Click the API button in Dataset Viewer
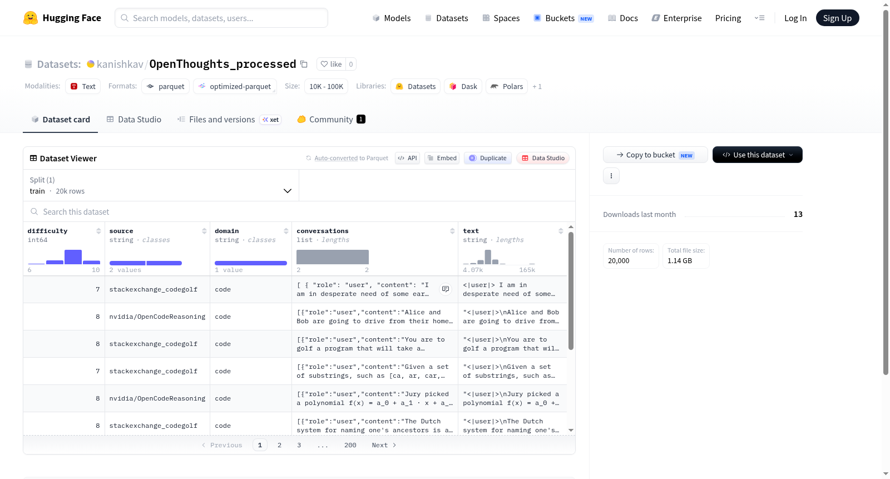Screen dimensions: 890x479 tap(407, 158)
